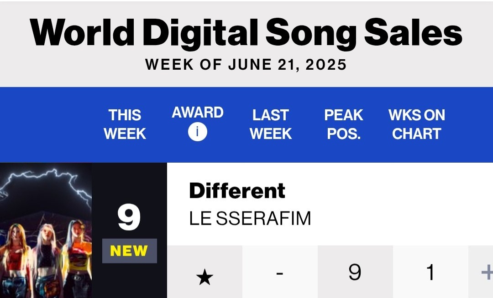The height and width of the screenshot is (298, 493).
Task: Click the rank number 9 in black panel
Action: pyautogui.click(x=129, y=217)
